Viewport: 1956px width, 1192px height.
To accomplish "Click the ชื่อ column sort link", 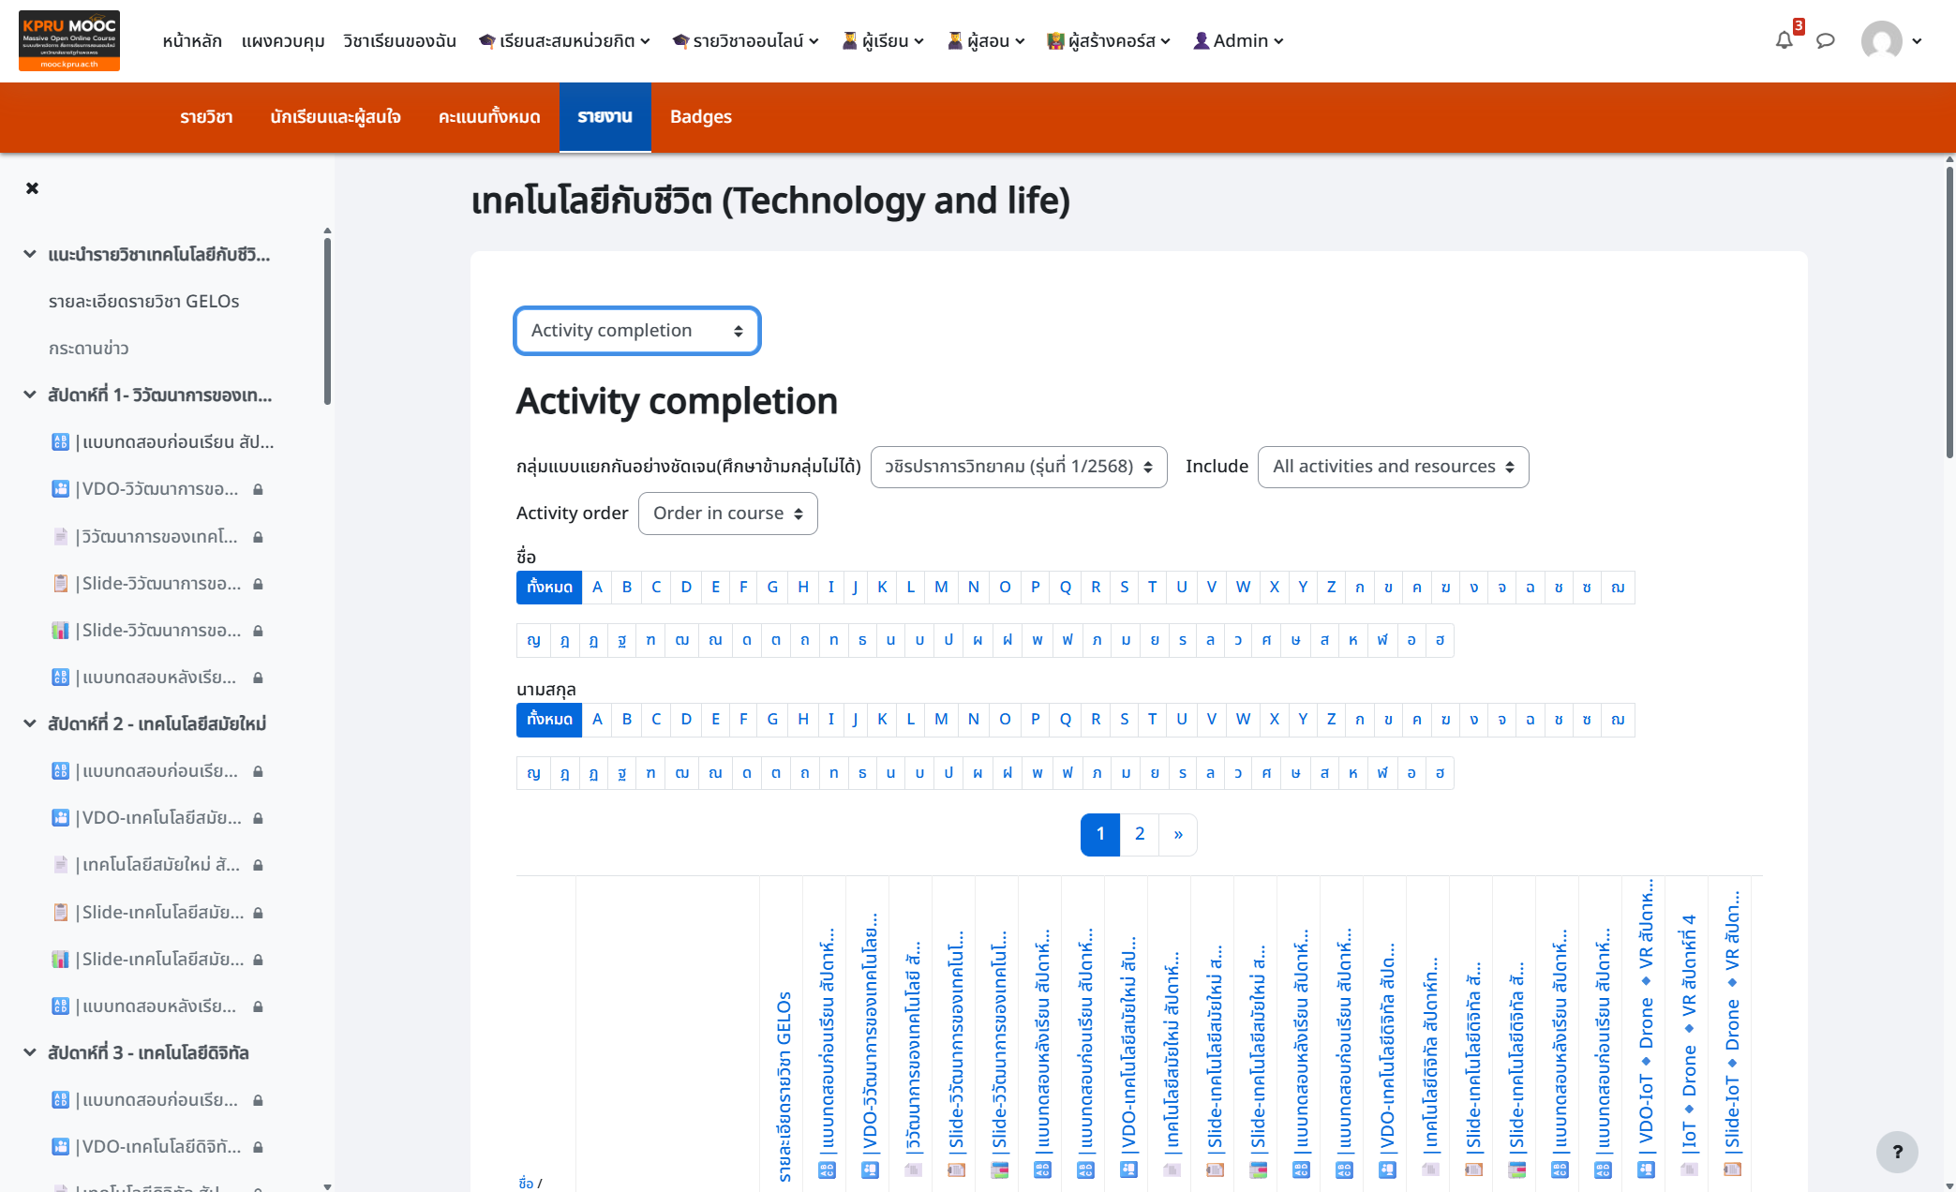I will (x=526, y=1183).
